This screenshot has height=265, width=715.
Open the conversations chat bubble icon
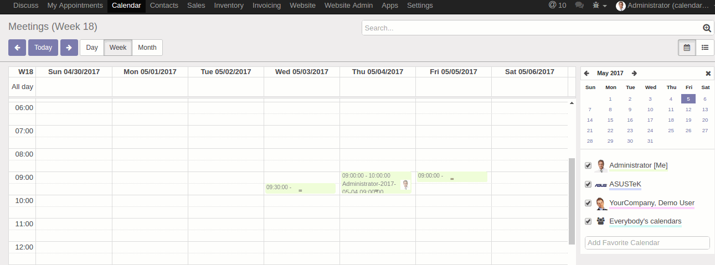pos(579,6)
